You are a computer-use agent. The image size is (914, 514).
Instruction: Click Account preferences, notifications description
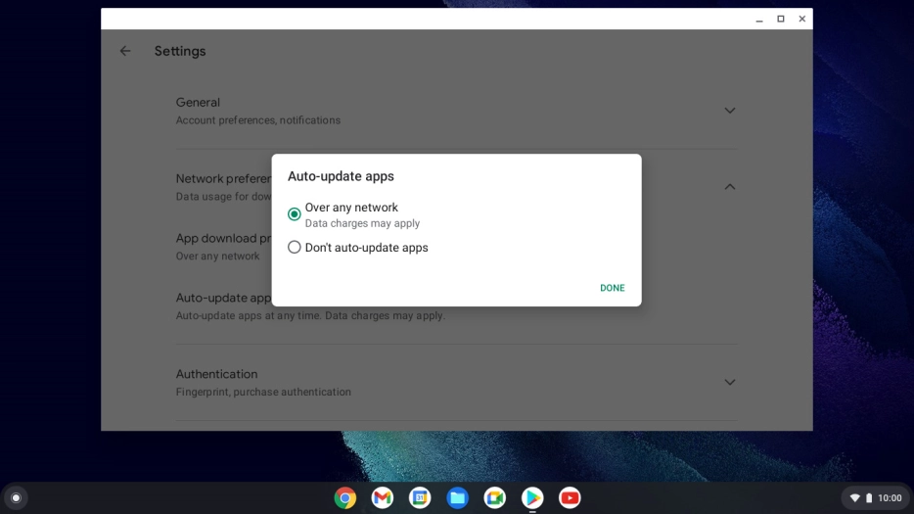point(258,120)
